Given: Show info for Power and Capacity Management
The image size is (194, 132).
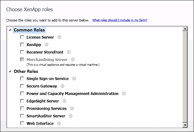Looking at the screenshot, I should [124, 93].
